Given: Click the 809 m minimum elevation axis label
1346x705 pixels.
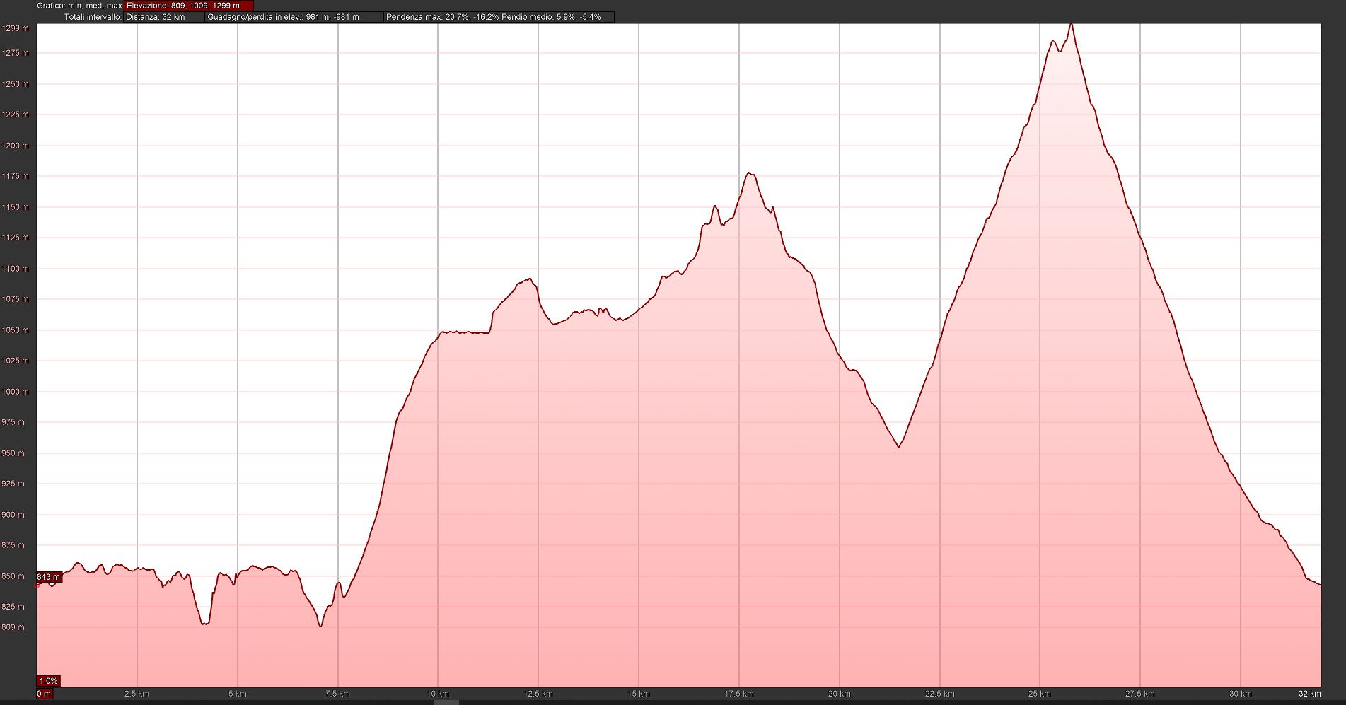Looking at the screenshot, I should tap(13, 627).
